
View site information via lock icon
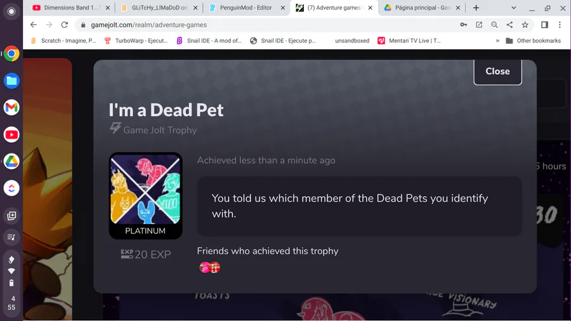pos(83,25)
